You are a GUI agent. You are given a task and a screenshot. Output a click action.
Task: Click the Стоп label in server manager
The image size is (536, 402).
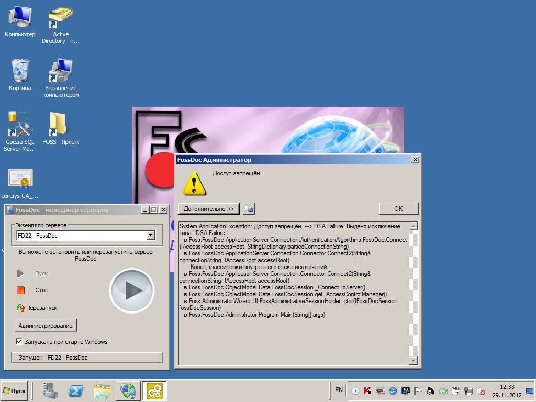(42, 290)
